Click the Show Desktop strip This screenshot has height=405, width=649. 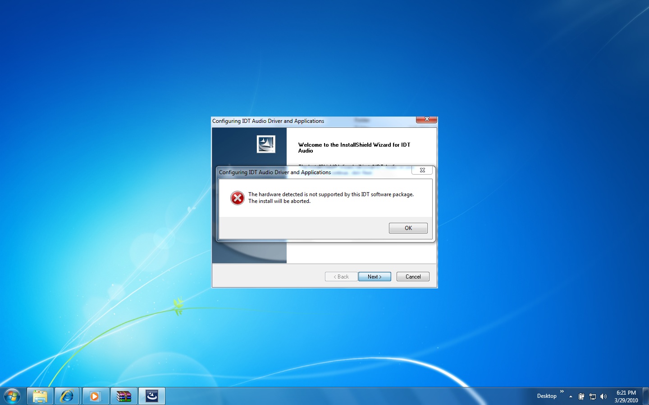[645, 396]
